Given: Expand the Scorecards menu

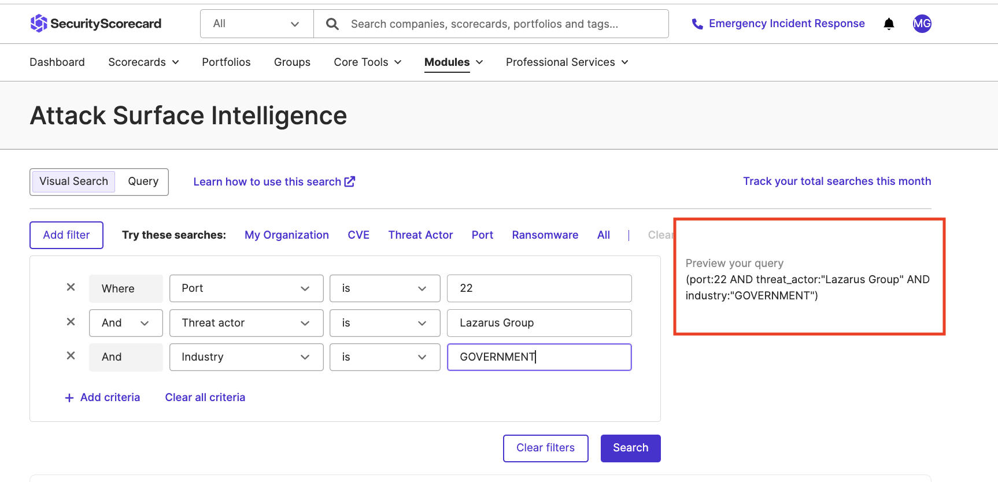Looking at the screenshot, I should click(143, 62).
